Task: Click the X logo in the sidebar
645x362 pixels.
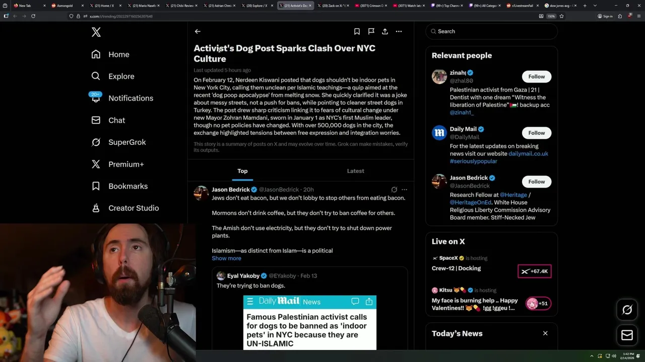Action: tap(96, 32)
